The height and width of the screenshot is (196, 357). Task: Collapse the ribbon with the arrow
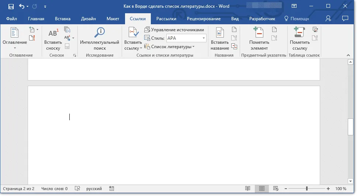[348, 55]
